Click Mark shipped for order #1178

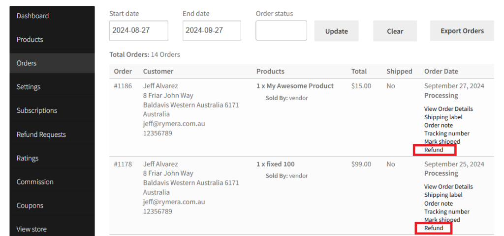click(x=442, y=220)
